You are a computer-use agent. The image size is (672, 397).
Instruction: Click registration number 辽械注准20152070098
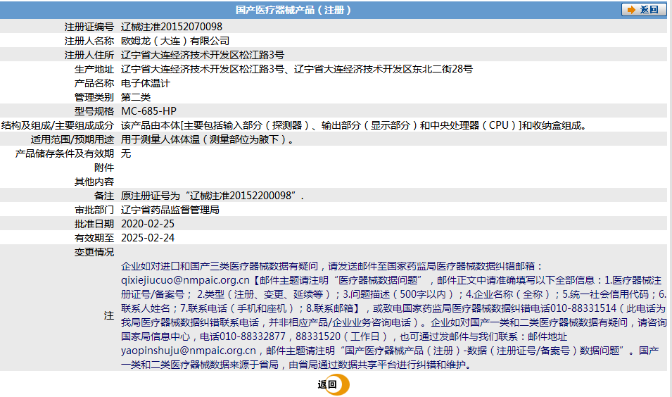point(172,27)
